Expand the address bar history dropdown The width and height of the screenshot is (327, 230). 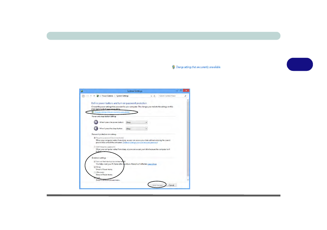(151, 96)
